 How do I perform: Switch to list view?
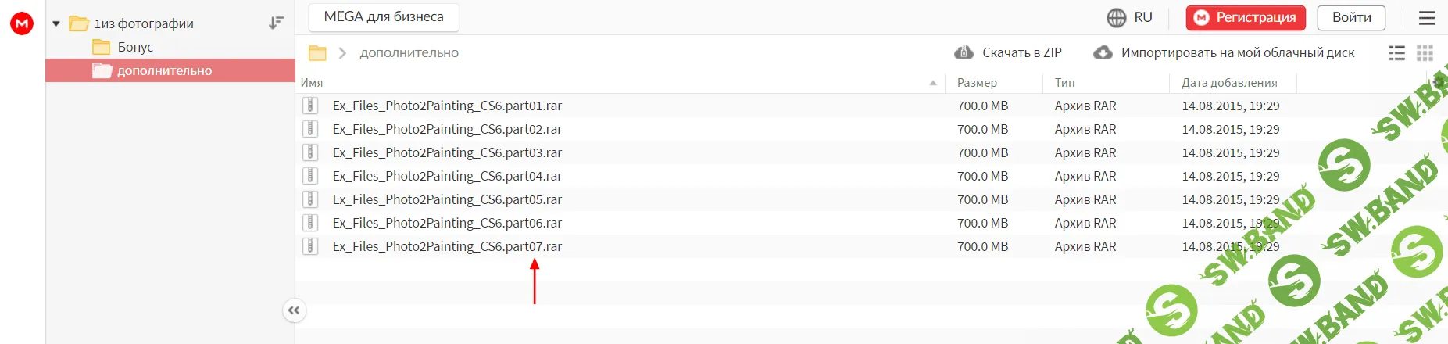point(1396,53)
